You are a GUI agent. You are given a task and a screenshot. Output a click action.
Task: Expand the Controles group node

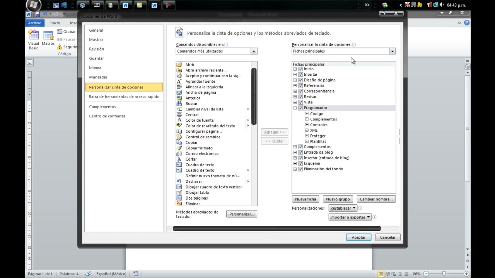tap(307, 125)
